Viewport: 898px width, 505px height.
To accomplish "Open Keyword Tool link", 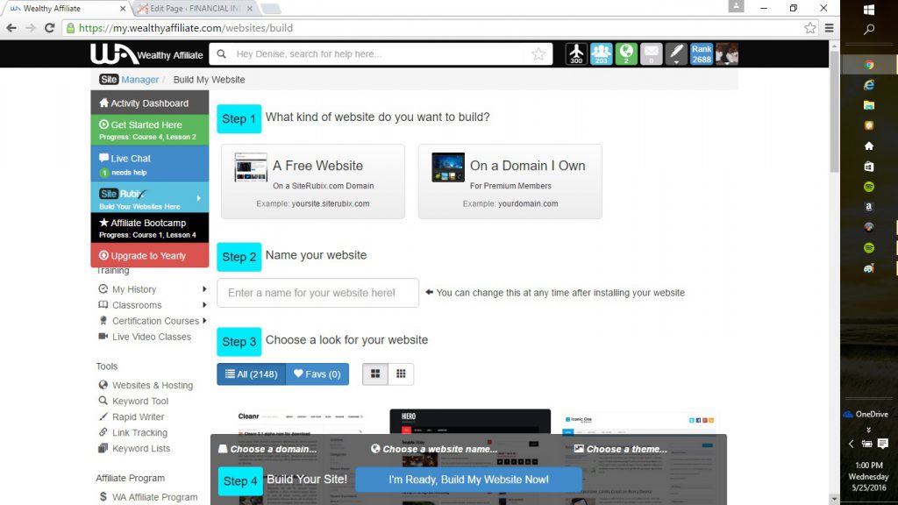I will (139, 401).
